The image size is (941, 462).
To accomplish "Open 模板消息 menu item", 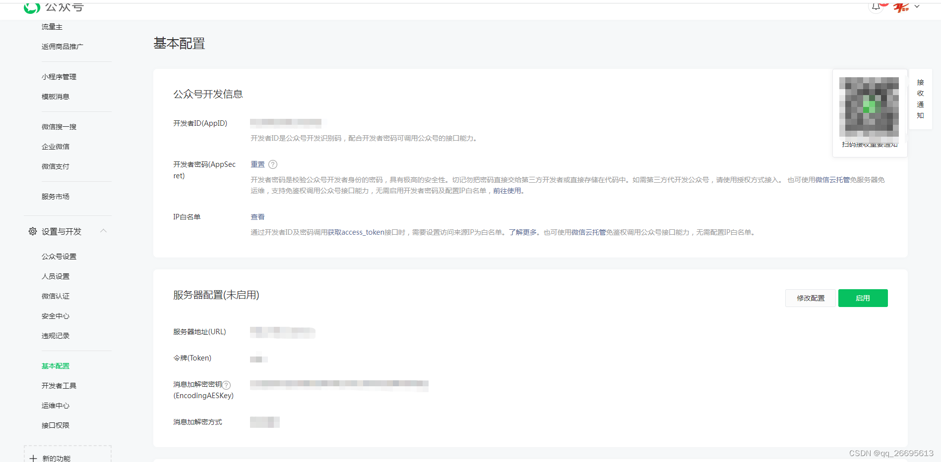I will pyautogui.click(x=56, y=97).
